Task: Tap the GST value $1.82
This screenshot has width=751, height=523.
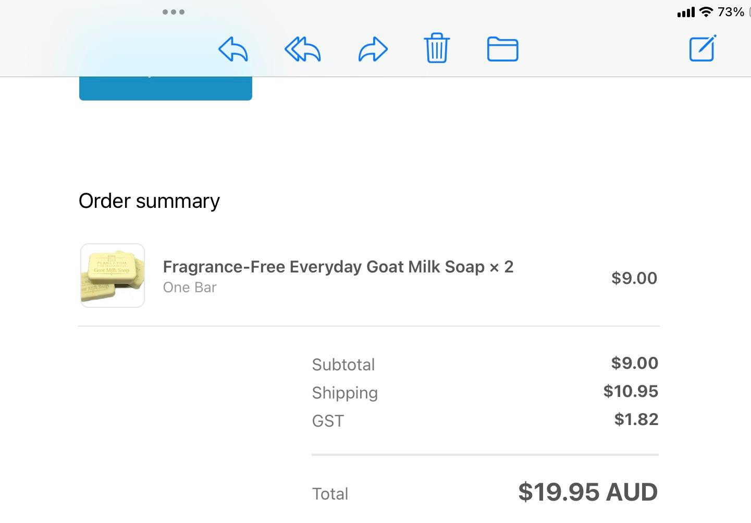Action: 636,419
